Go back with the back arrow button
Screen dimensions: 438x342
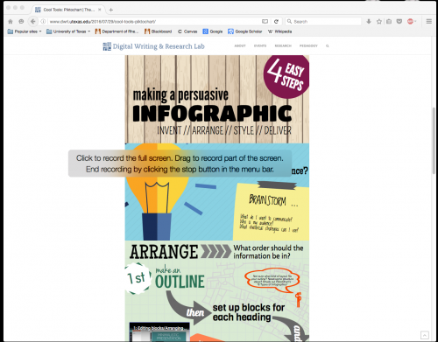point(33,22)
